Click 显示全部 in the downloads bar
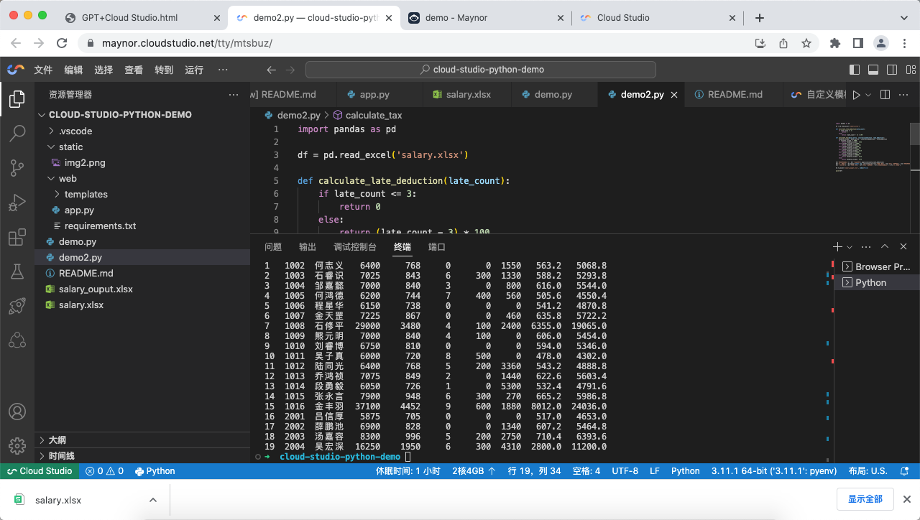This screenshot has height=520, width=920. 865,499
